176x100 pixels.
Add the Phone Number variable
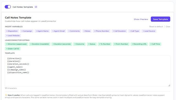101,31
